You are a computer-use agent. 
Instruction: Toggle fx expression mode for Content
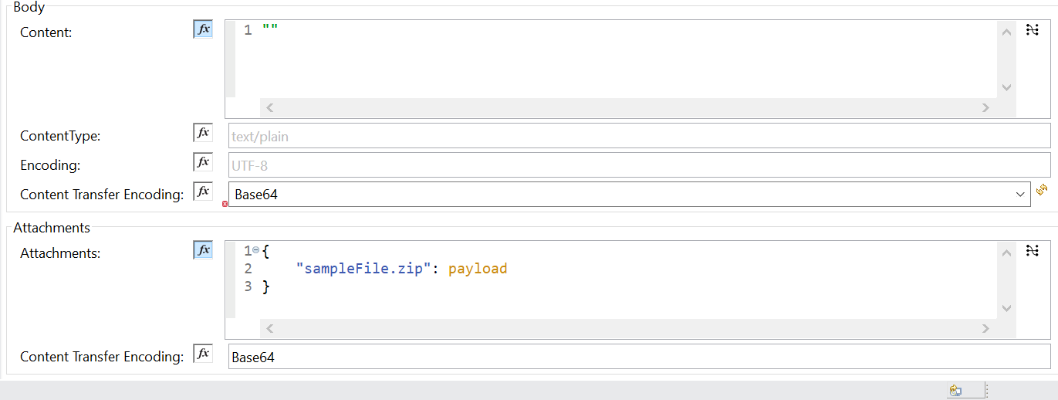[x=203, y=29]
